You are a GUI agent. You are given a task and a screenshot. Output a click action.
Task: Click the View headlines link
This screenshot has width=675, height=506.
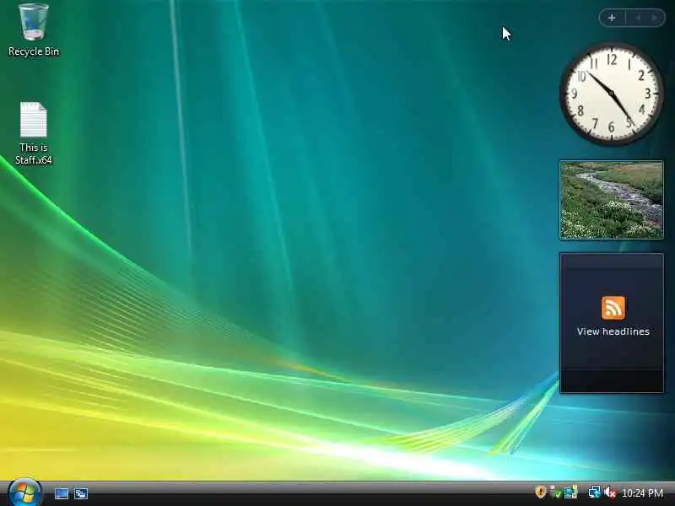tap(613, 331)
